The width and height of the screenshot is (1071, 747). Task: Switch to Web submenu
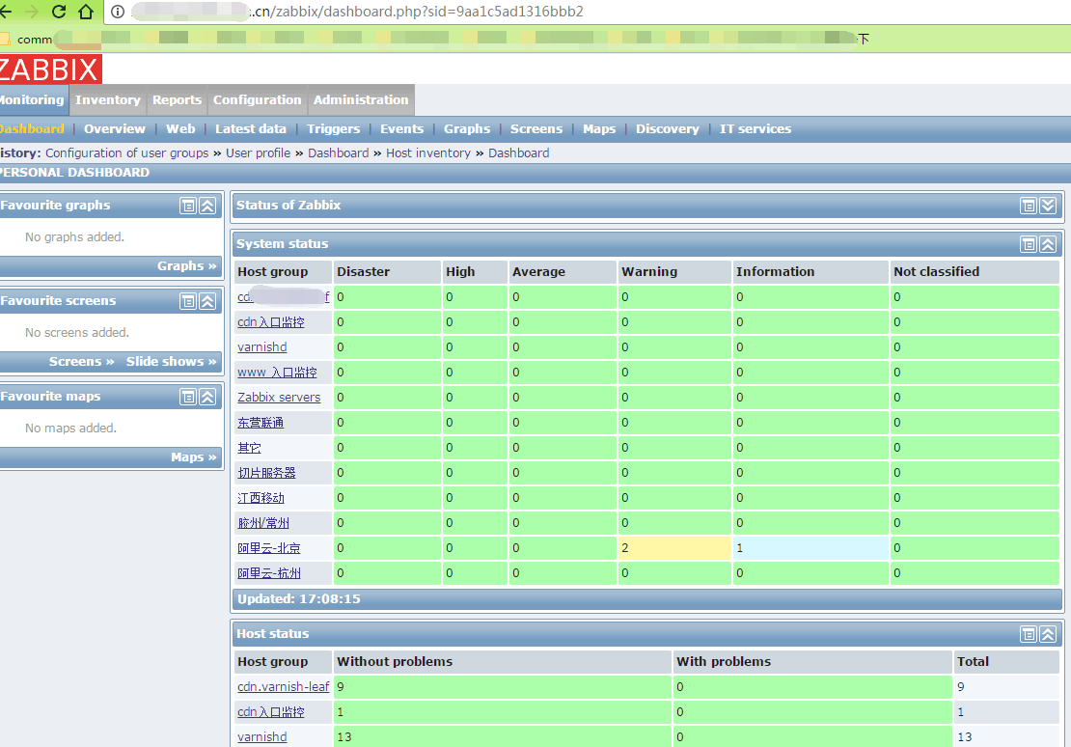[180, 129]
